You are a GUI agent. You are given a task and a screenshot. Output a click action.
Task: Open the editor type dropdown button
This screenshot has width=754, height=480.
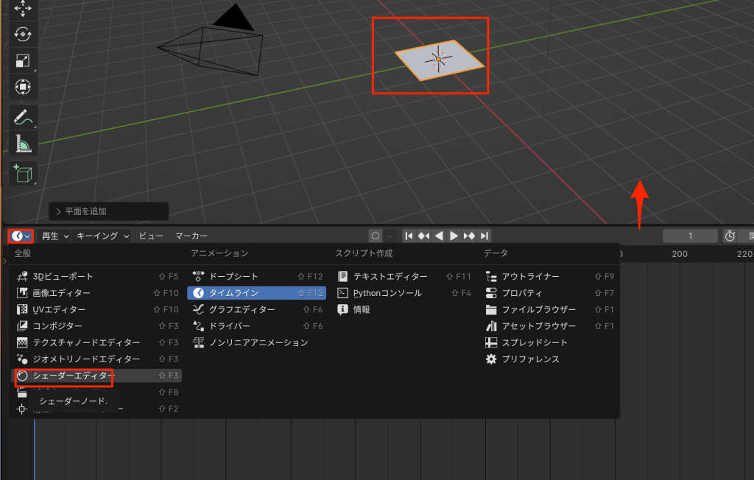[x=21, y=236]
